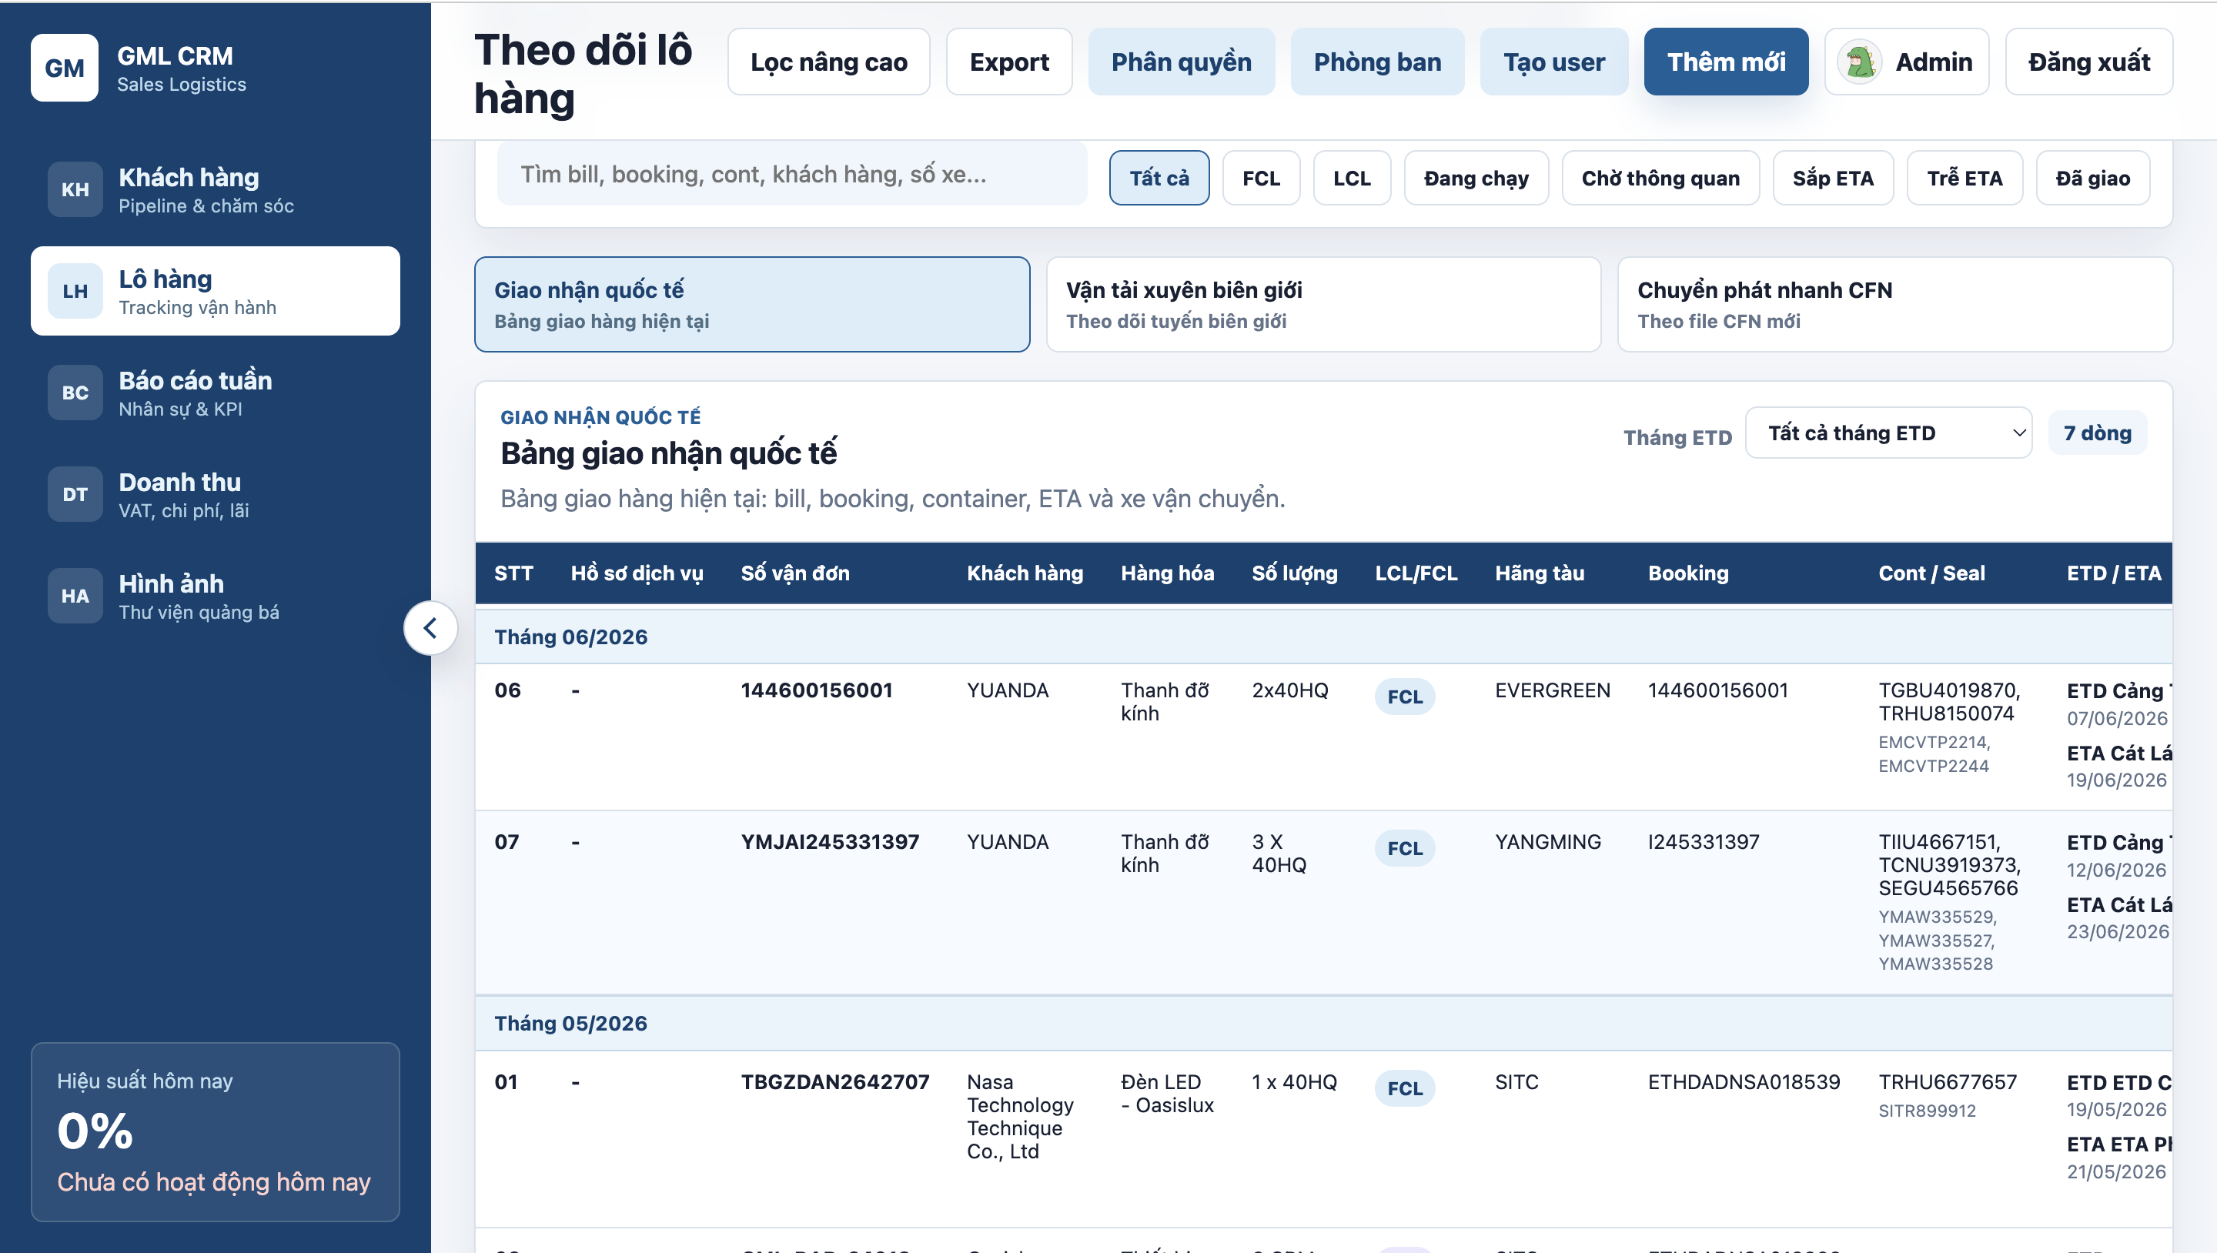The height and width of the screenshot is (1253, 2217).
Task: Filter by Sắp ETA status
Action: point(1833,178)
